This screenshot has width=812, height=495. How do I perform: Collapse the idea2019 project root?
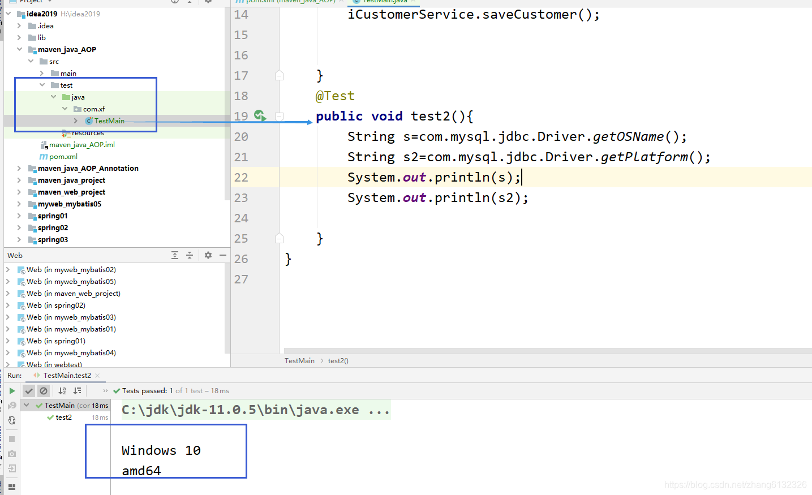pyautogui.click(x=8, y=14)
